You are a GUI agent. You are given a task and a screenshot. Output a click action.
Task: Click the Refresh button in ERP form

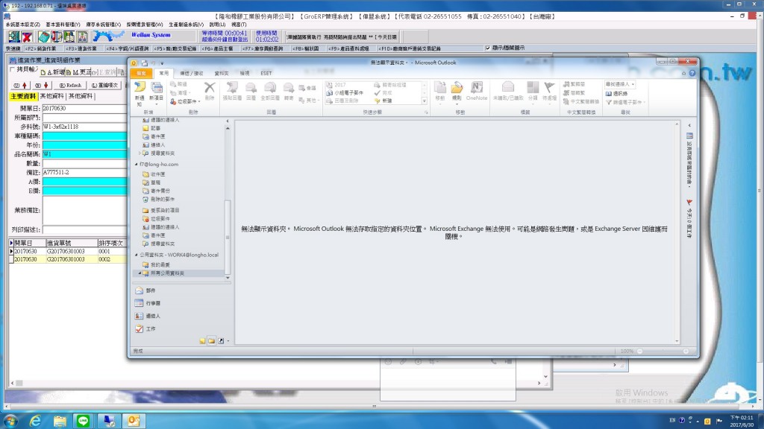pos(70,85)
